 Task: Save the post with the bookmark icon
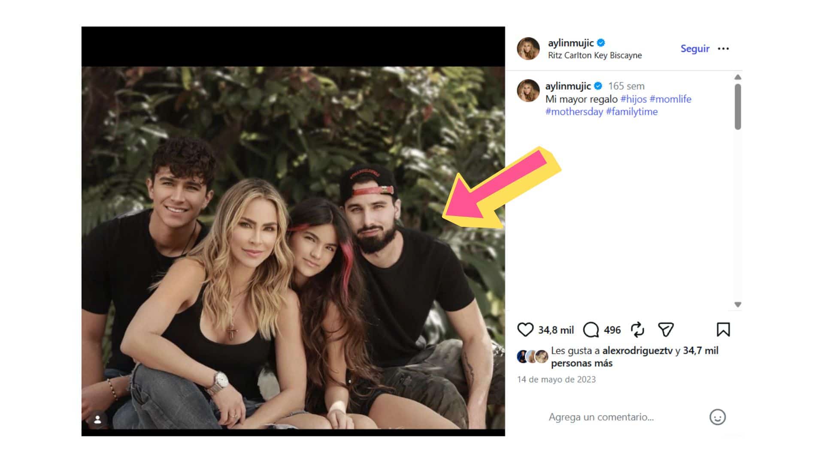tap(723, 330)
